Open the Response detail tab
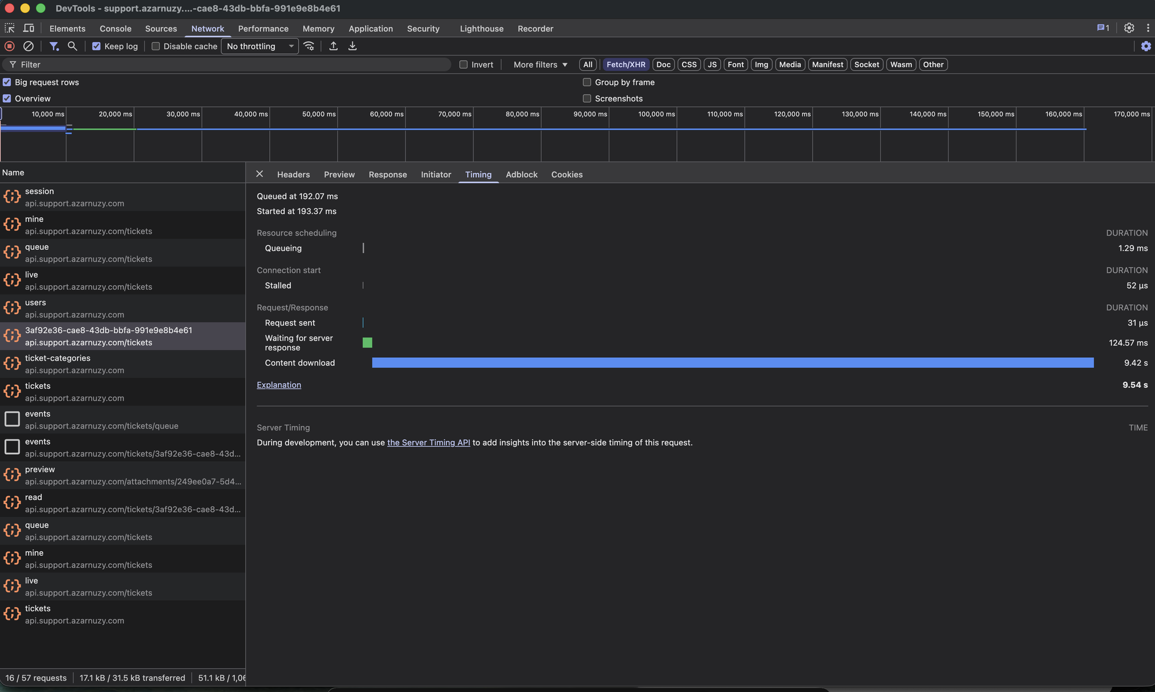This screenshot has height=692, width=1155. pyautogui.click(x=388, y=174)
